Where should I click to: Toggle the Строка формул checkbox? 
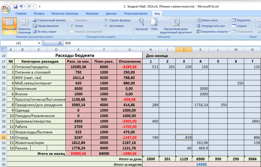(106, 20)
